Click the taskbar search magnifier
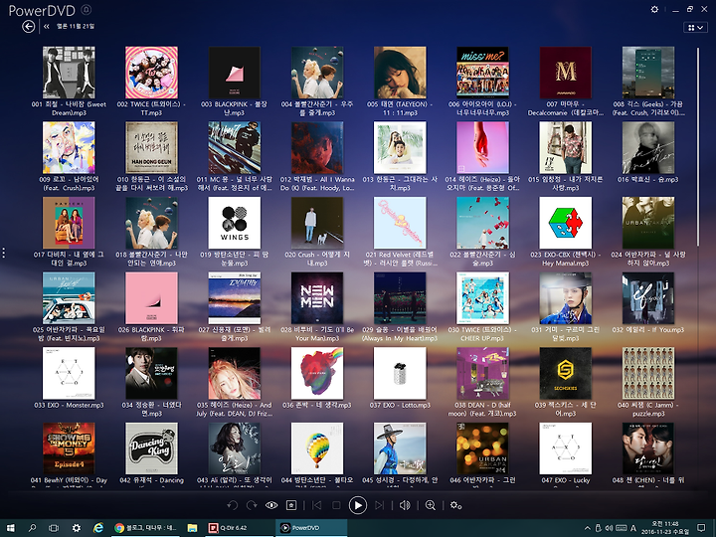 click(32, 528)
